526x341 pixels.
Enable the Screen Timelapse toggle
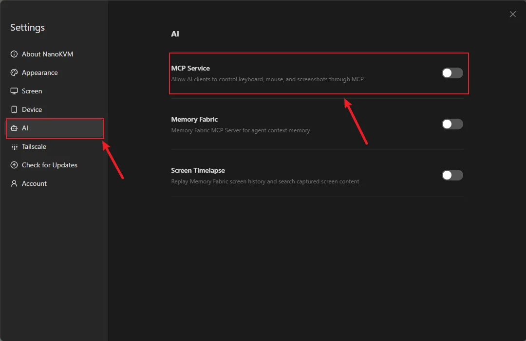coord(452,175)
